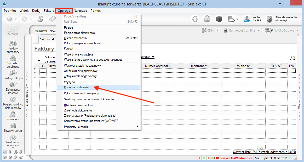Click the Konto InsERT account icon
Screen dimensions: 304x162
pyautogui.click(x=246, y=19)
